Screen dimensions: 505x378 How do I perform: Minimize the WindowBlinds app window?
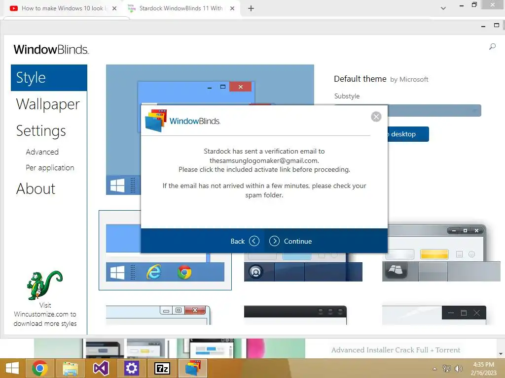point(483,26)
